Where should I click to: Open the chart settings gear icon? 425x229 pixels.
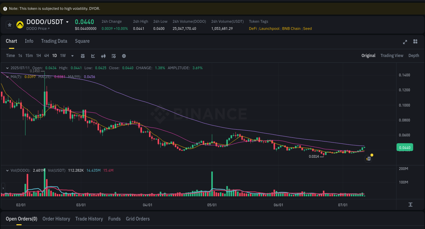pyautogui.click(x=124, y=56)
